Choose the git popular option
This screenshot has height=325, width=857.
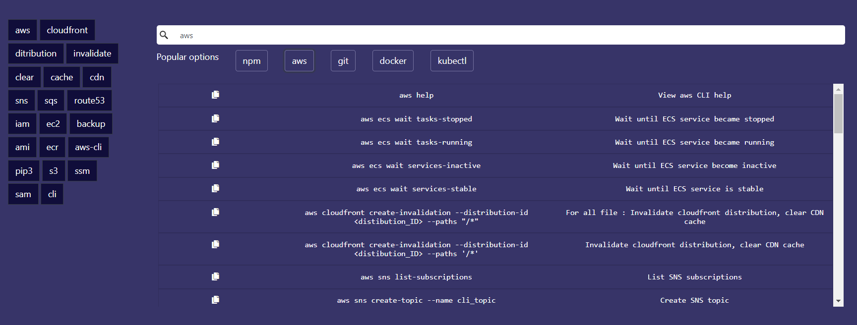[343, 60]
